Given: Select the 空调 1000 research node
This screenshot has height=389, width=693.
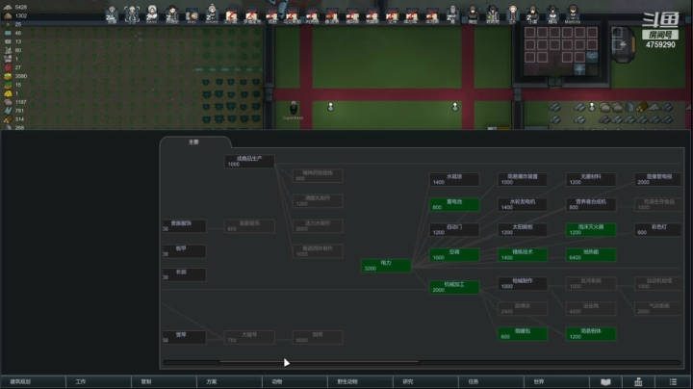Looking at the screenshot, I should tap(454, 254).
